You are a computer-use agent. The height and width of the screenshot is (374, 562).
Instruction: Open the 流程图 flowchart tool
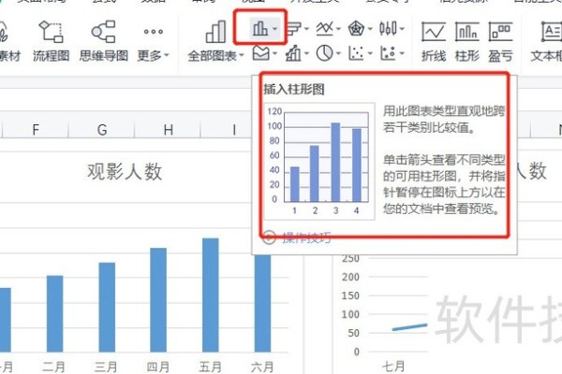51,40
